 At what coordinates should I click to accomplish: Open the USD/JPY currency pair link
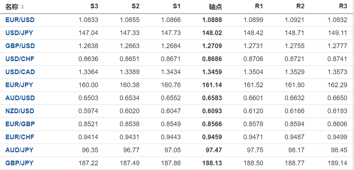click(19, 33)
